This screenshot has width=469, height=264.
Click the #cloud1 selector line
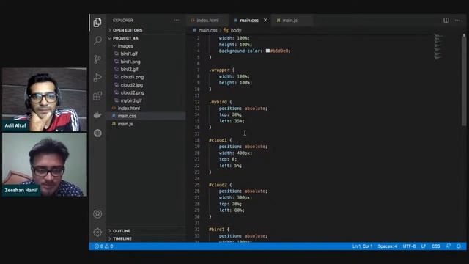(x=221, y=140)
